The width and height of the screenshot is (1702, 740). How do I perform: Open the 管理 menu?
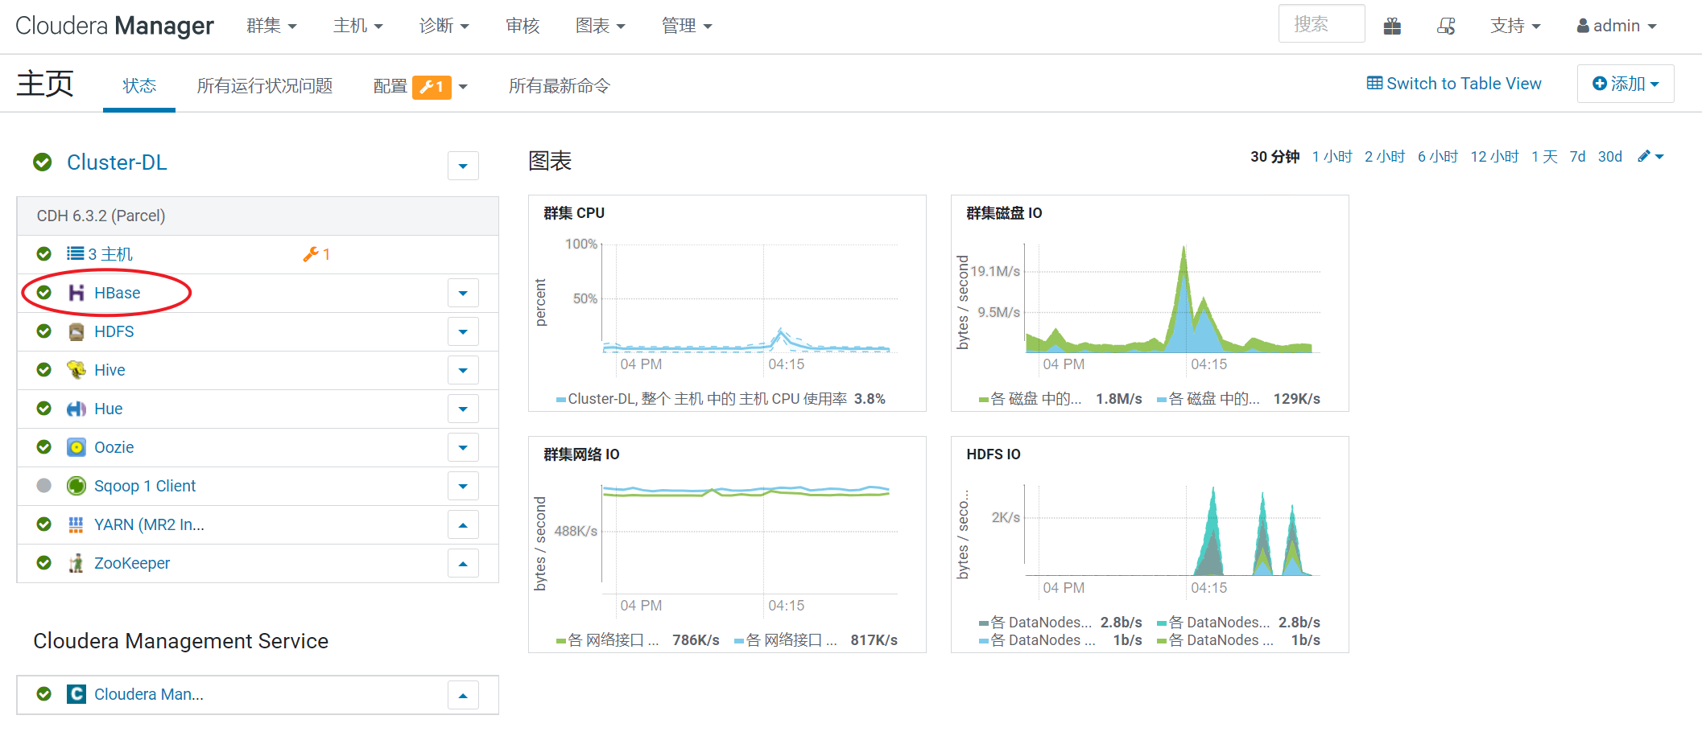[687, 26]
